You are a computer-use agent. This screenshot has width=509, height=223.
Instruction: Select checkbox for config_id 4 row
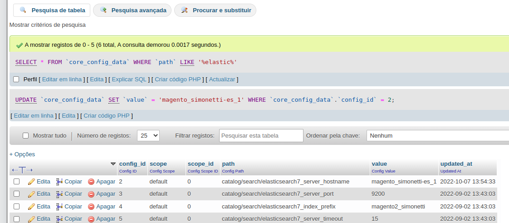[x=16, y=206]
